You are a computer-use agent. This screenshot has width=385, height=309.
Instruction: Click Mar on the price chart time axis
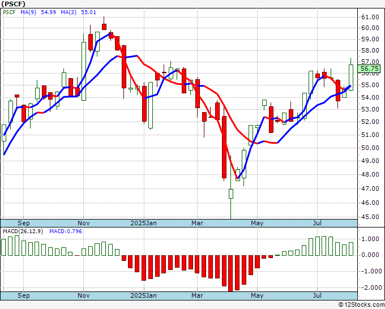point(198,223)
